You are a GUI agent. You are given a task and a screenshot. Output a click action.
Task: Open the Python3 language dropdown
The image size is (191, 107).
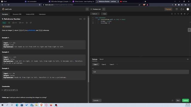point(95,14)
